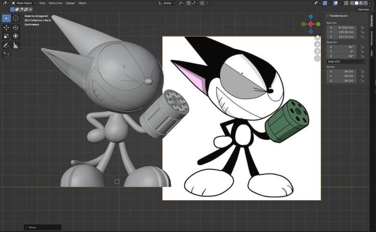Viewport: 376px width, 232px height.
Task: Toggle camera view in the viewport
Action: (x=317, y=51)
